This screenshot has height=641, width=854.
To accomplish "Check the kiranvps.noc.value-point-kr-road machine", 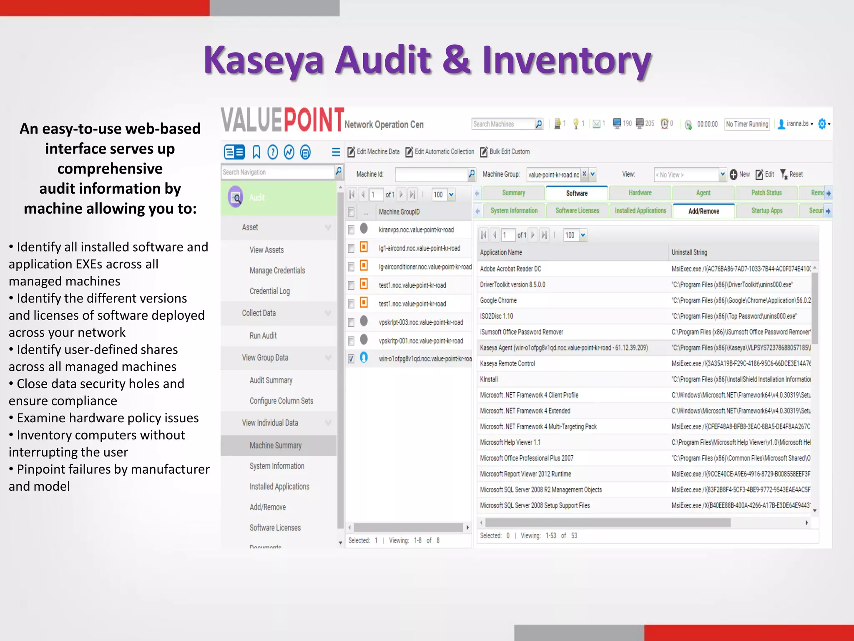I will point(351,230).
